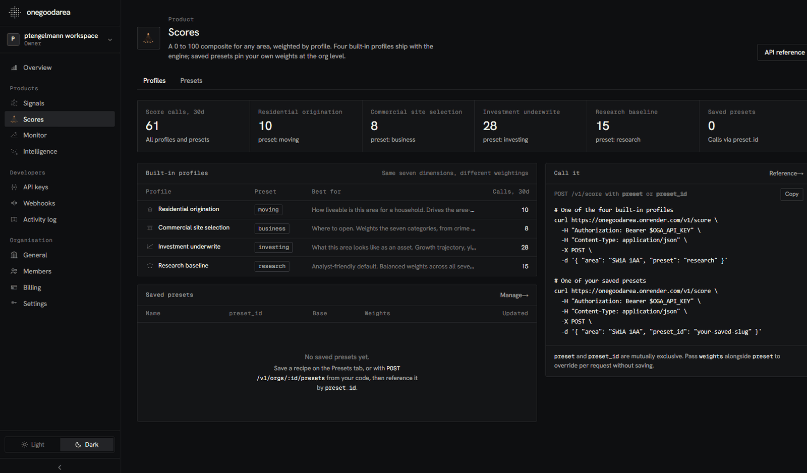Click the API keys braces icon
The width and height of the screenshot is (807, 473).
[14, 187]
